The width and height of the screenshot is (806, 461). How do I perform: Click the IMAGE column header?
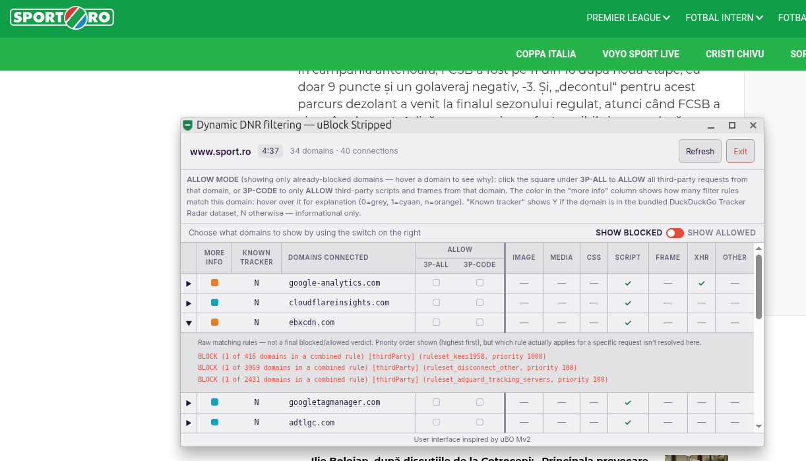point(524,258)
